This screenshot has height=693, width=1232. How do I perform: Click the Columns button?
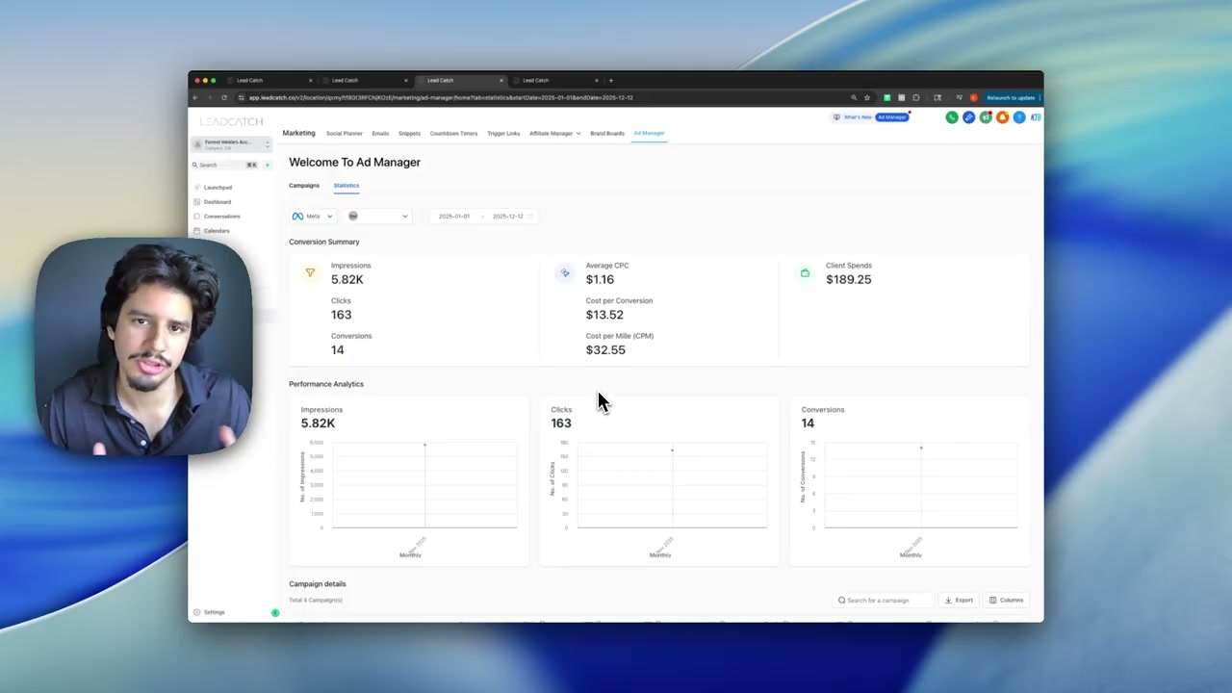coord(1006,600)
